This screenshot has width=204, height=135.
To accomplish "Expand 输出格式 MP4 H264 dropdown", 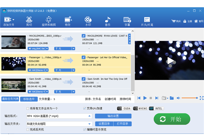I will coord(89,116).
